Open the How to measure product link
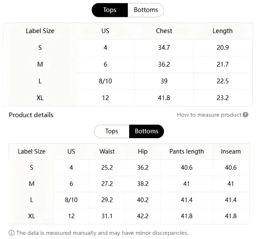The image size is (260, 239). coord(209,115)
